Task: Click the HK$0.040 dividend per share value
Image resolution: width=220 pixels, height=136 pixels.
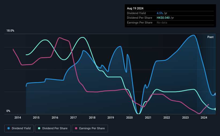Action: tap(163, 18)
